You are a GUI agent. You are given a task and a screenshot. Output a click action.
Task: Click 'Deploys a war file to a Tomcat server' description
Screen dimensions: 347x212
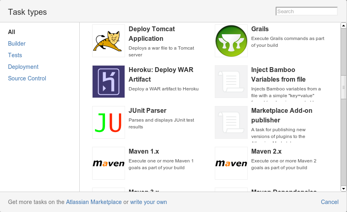(x=161, y=52)
